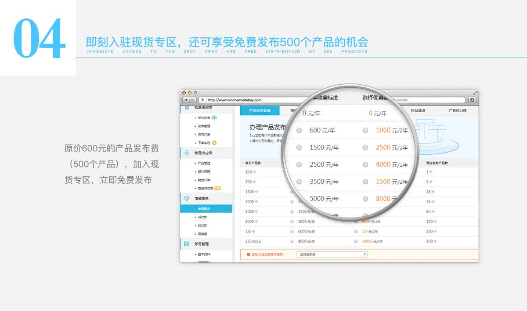Click the blue upload icon next to 发布询单
Screen dimensions: 527x311
coord(214,118)
